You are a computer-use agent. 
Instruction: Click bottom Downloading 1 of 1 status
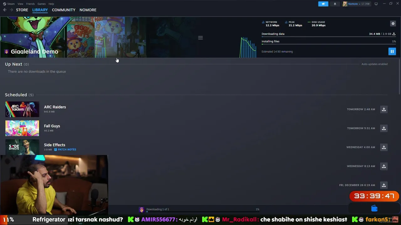click(158, 209)
